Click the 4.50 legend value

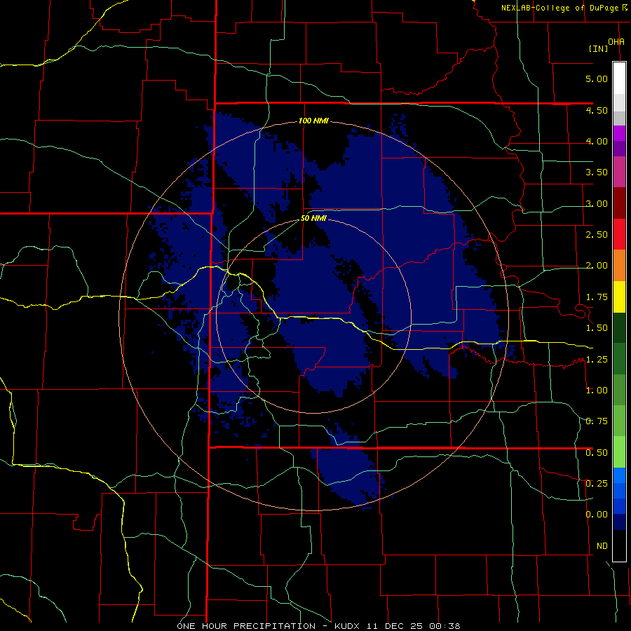click(597, 110)
